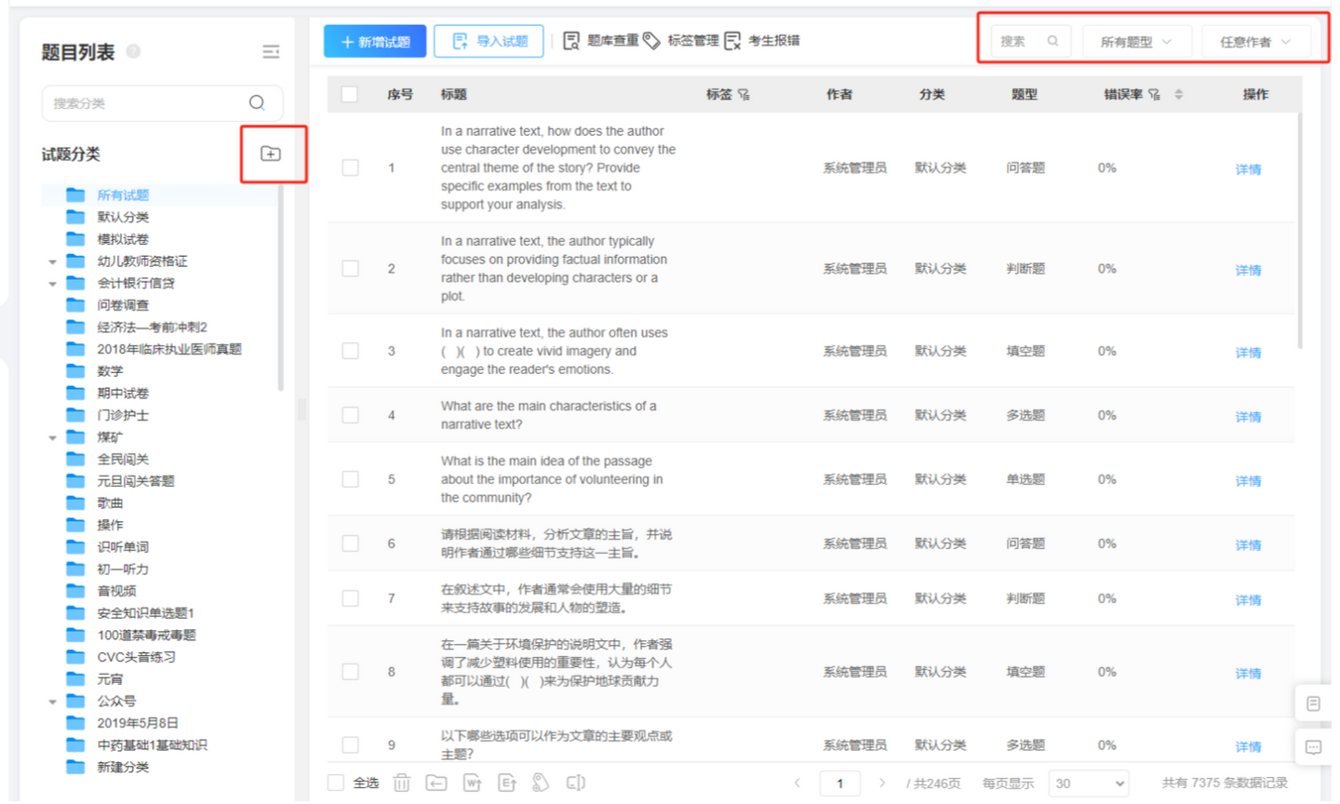Click the export to Word icon
The image size is (1340, 804).
[x=473, y=784]
